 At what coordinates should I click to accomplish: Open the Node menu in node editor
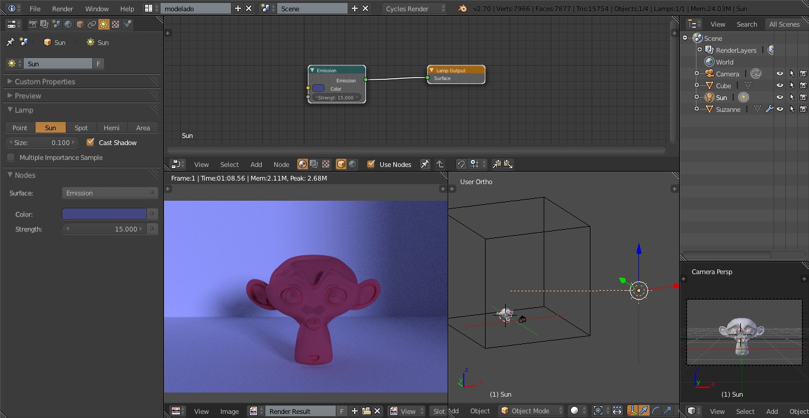[281, 164]
